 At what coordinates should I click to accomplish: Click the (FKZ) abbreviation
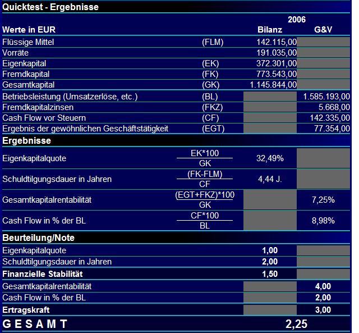pos(212,107)
